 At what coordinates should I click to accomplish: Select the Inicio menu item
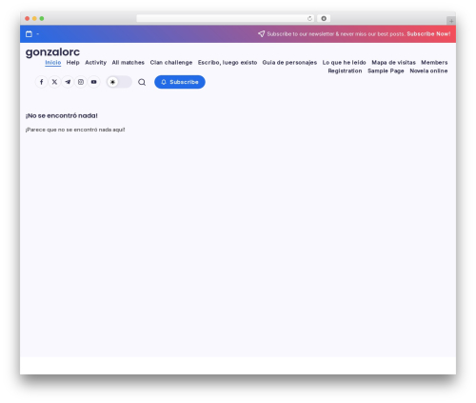53,63
